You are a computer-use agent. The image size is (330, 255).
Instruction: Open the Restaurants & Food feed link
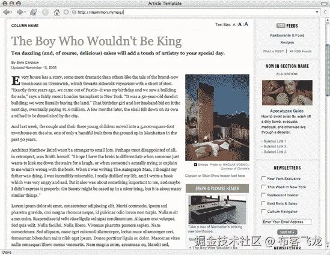[x=287, y=35]
